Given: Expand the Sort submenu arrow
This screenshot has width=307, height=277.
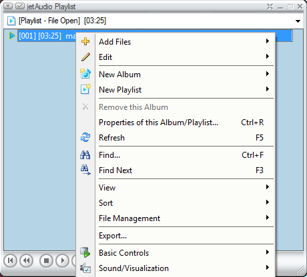Looking at the screenshot, I should [268, 202].
